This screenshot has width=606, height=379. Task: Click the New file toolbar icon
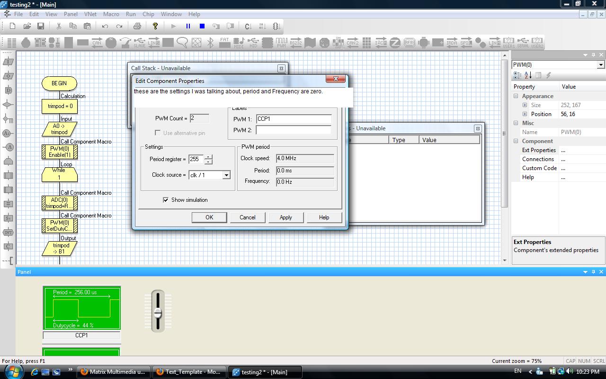pyautogui.click(x=13, y=27)
